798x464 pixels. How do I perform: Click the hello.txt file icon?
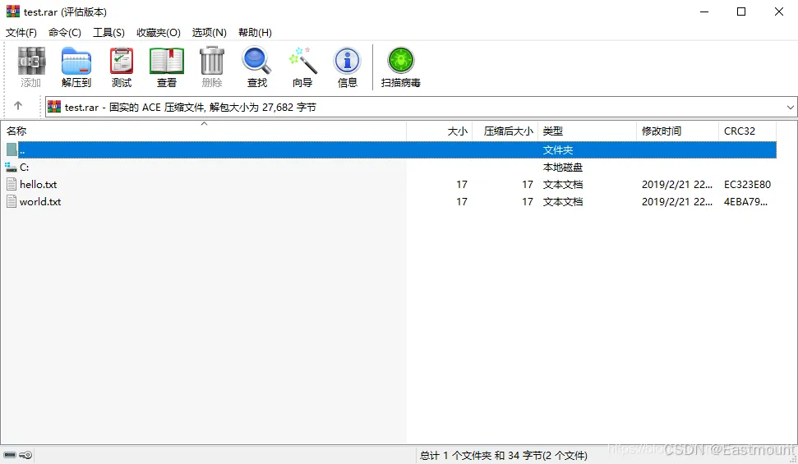(12, 184)
